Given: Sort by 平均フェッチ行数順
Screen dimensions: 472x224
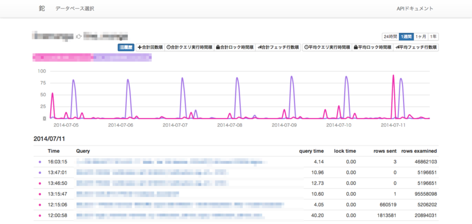Looking at the screenshot, I should click(416, 47).
